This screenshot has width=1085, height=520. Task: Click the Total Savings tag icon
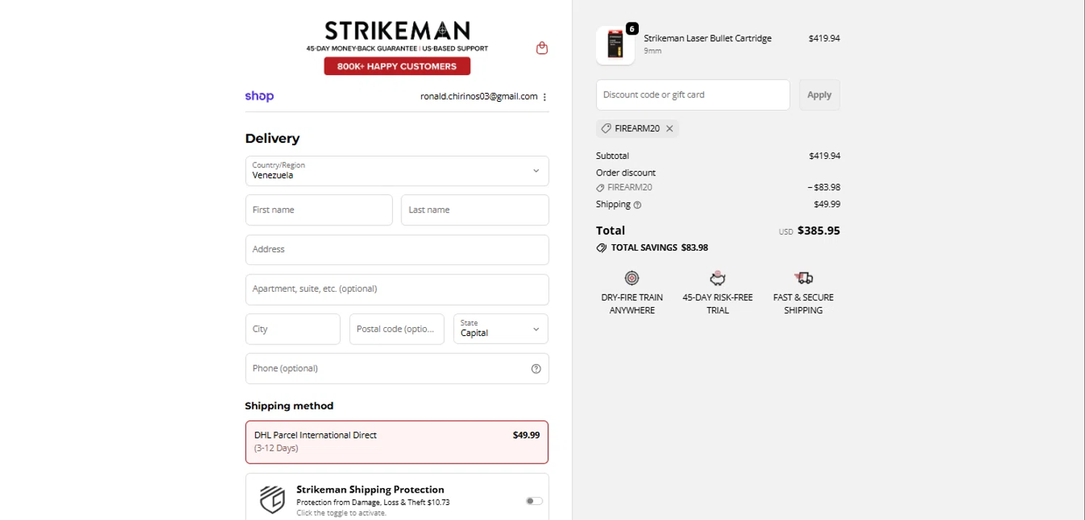pos(601,248)
